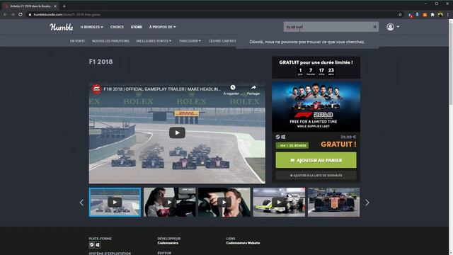453x255 pixels.
Task: Click the Windows platform icon in footer
Action: click(x=98, y=245)
